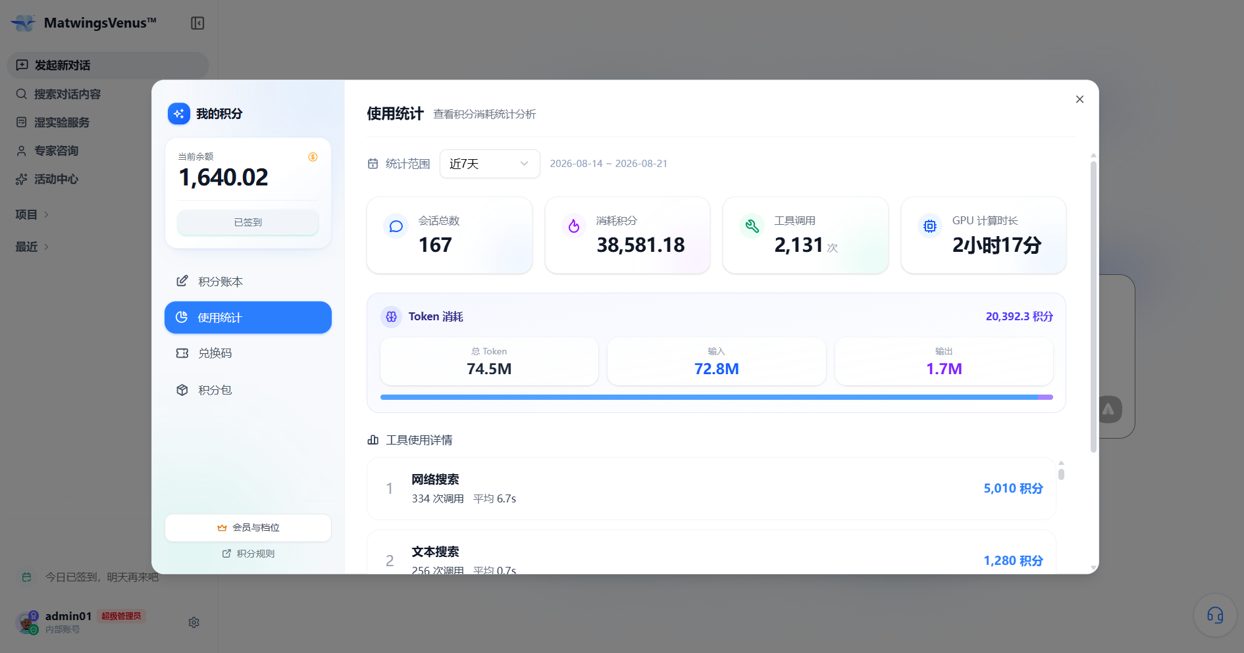
Task: Click the bar chart icon by 工具使用详情
Action: (x=373, y=440)
